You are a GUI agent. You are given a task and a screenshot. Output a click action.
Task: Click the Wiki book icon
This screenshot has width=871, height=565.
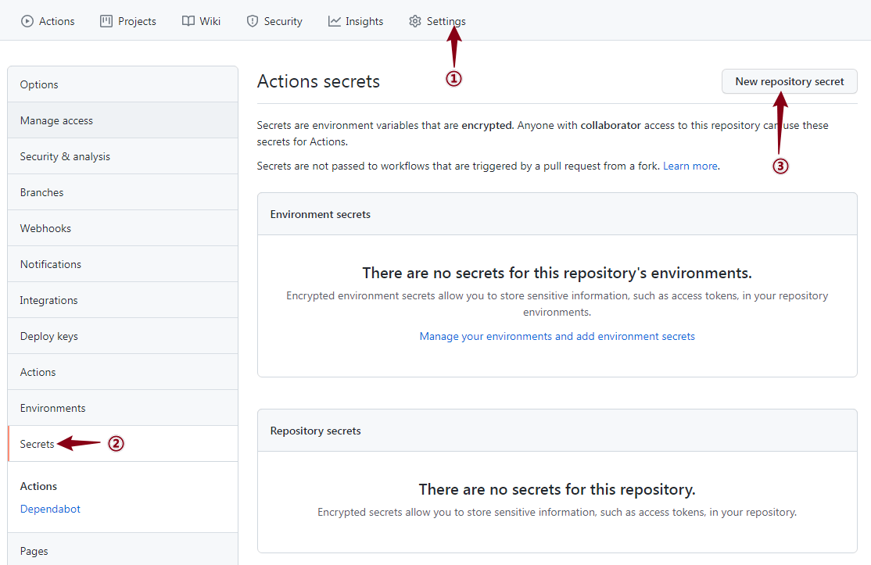(x=188, y=21)
